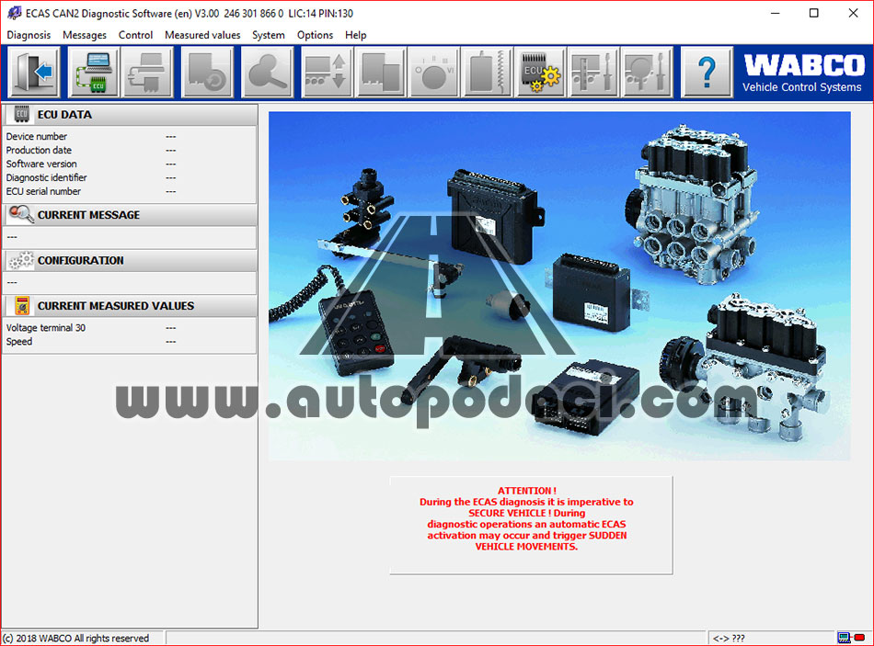This screenshot has width=874, height=646.
Task: Select the ECU serial number row
Action: 130,191
